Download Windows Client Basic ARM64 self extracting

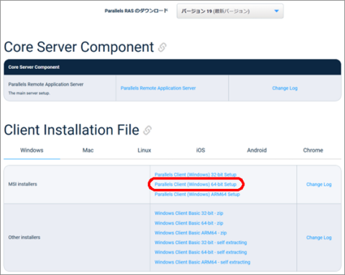[203, 262]
